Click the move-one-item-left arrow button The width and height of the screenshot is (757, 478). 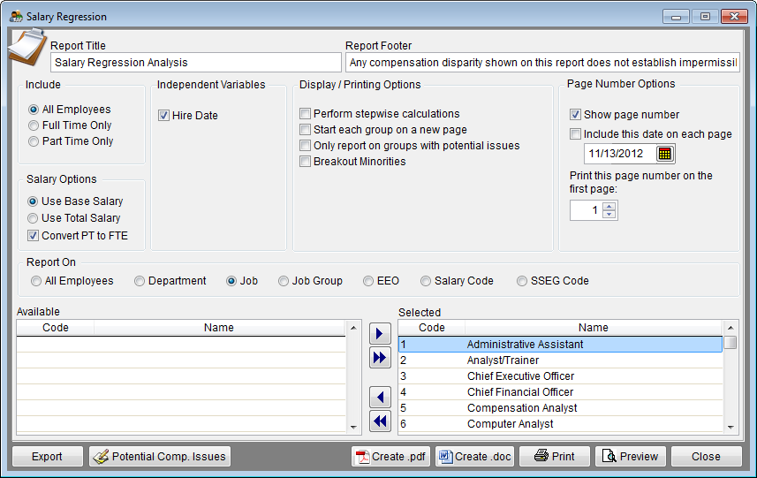[x=380, y=398]
